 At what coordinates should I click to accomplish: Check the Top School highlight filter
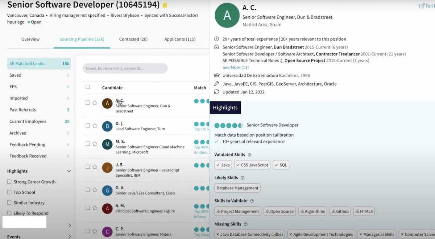[x=9, y=192]
